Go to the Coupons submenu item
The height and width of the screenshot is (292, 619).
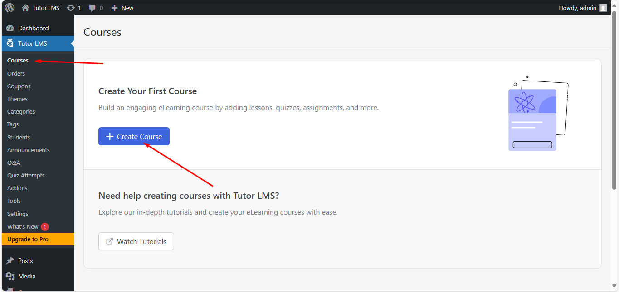[x=19, y=86]
